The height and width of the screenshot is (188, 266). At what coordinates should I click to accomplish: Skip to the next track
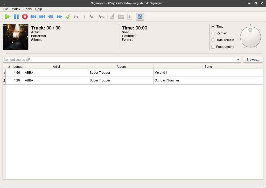coord(42,17)
